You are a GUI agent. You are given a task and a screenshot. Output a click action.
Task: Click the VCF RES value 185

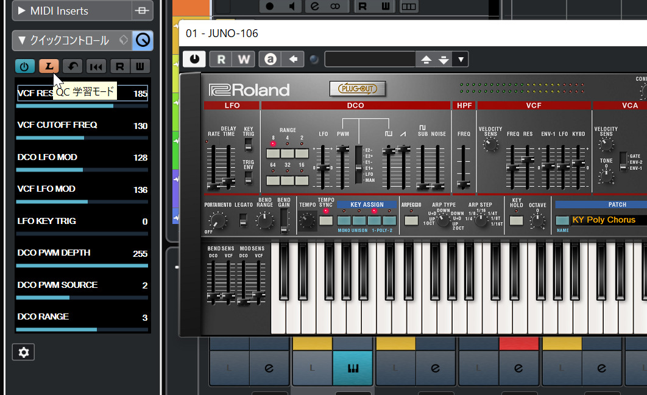click(x=140, y=94)
